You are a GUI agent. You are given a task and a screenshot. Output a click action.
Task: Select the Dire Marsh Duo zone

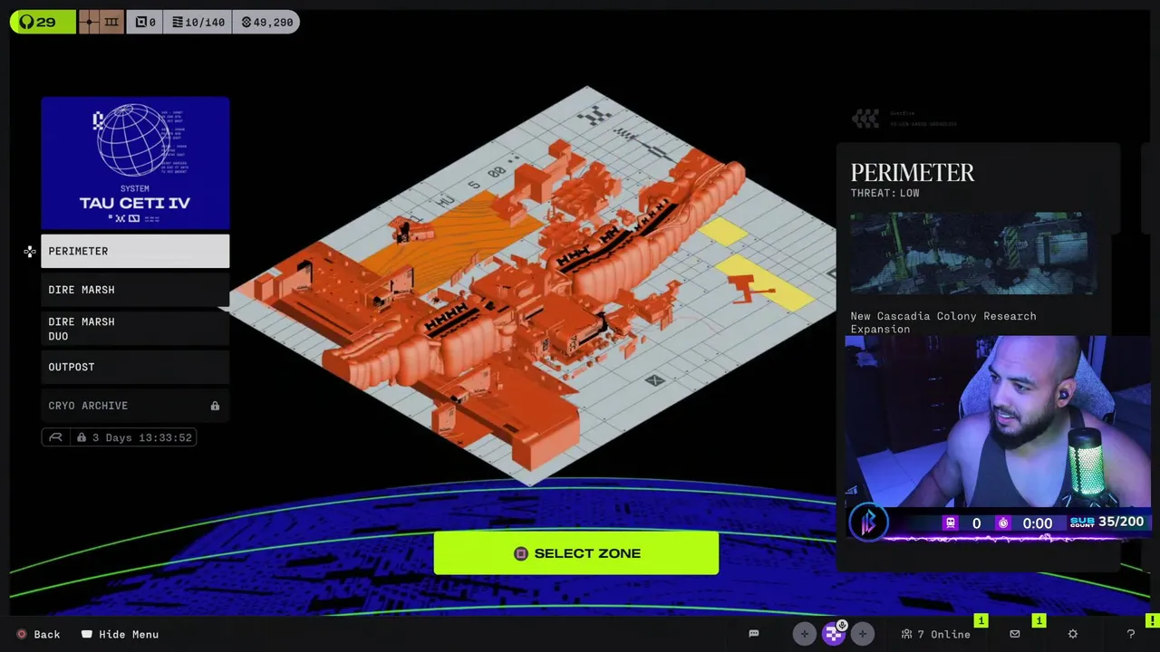click(135, 329)
